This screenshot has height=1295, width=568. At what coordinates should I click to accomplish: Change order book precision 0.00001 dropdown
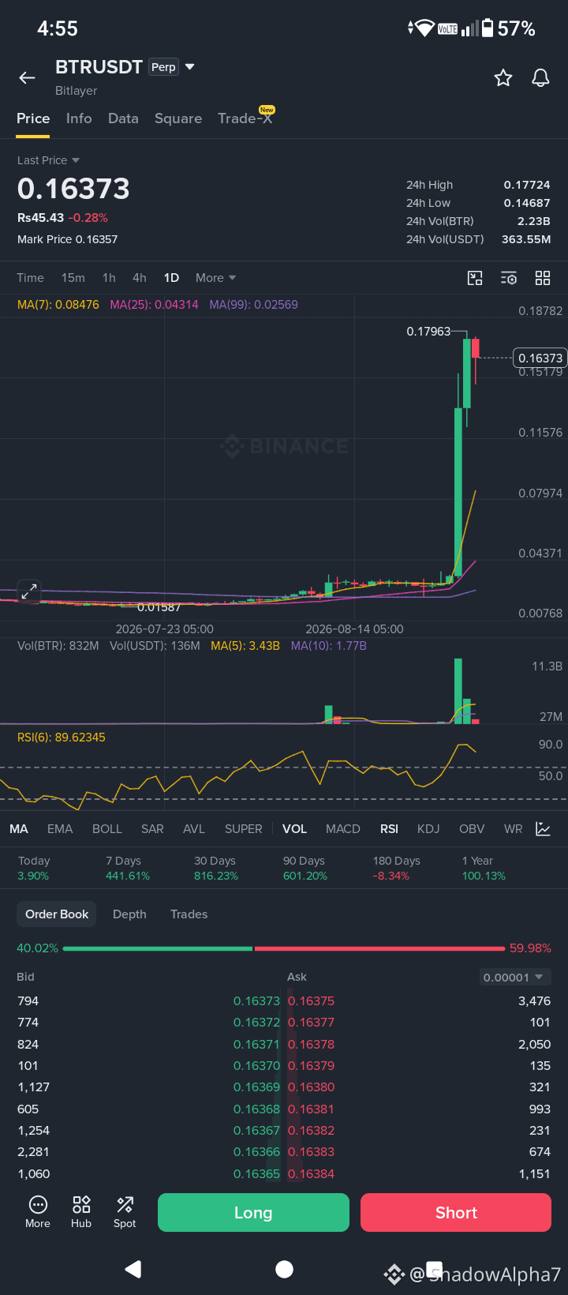pyautogui.click(x=514, y=978)
